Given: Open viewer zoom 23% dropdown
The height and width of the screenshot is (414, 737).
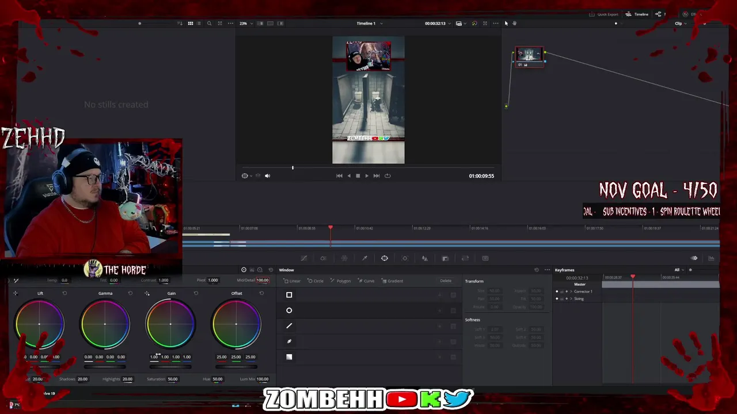Looking at the screenshot, I should coord(246,24).
